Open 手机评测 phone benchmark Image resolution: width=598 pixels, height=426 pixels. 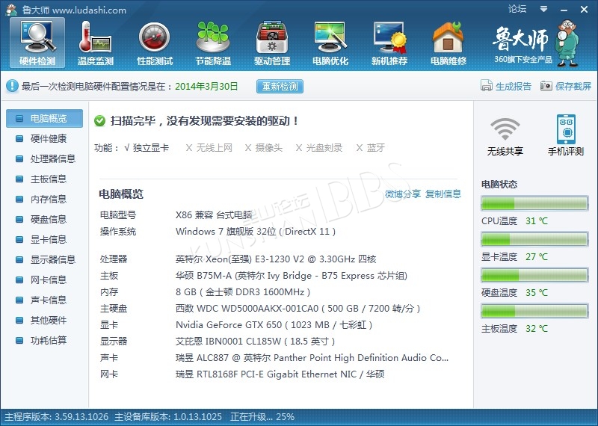click(566, 136)
